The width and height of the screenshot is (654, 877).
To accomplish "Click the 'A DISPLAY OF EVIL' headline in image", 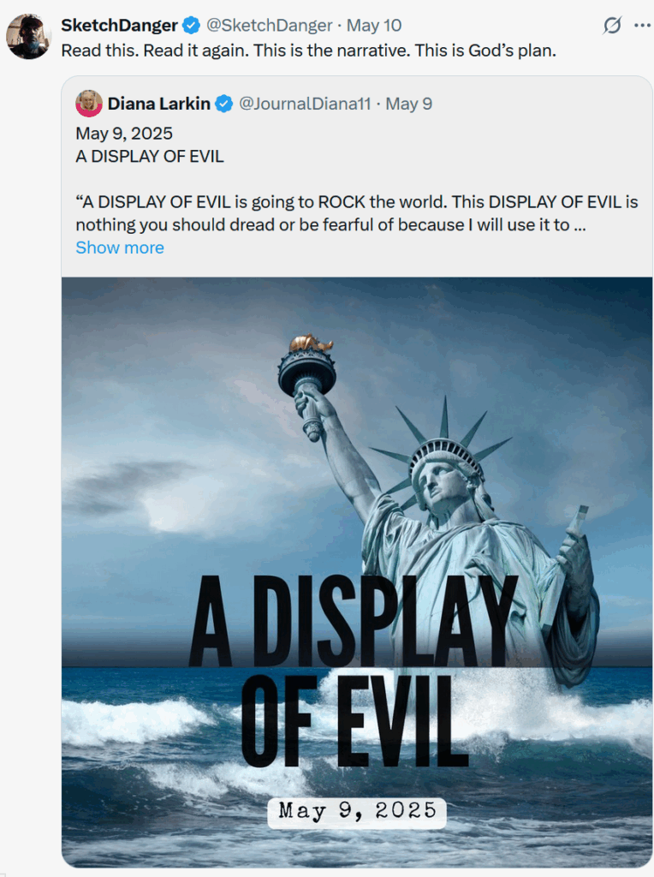I will pyautogui.click(x=354, y=671).
